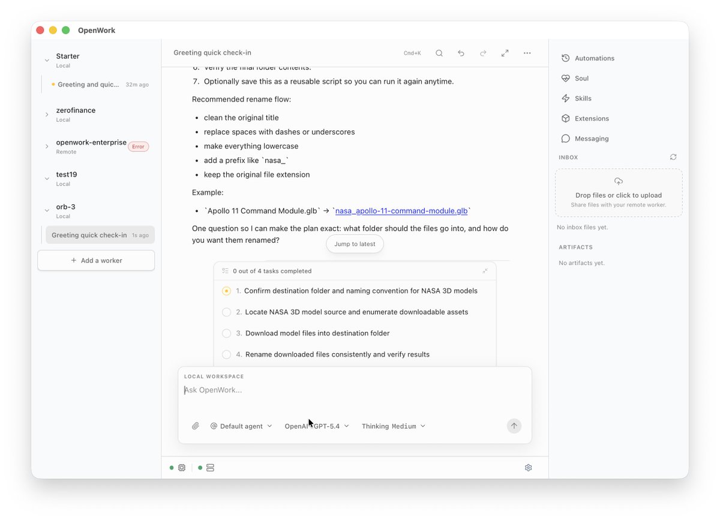The image size is (720, 520).
Task: Click the Error badge on openwork-enterprise
Action: [139, 147]
